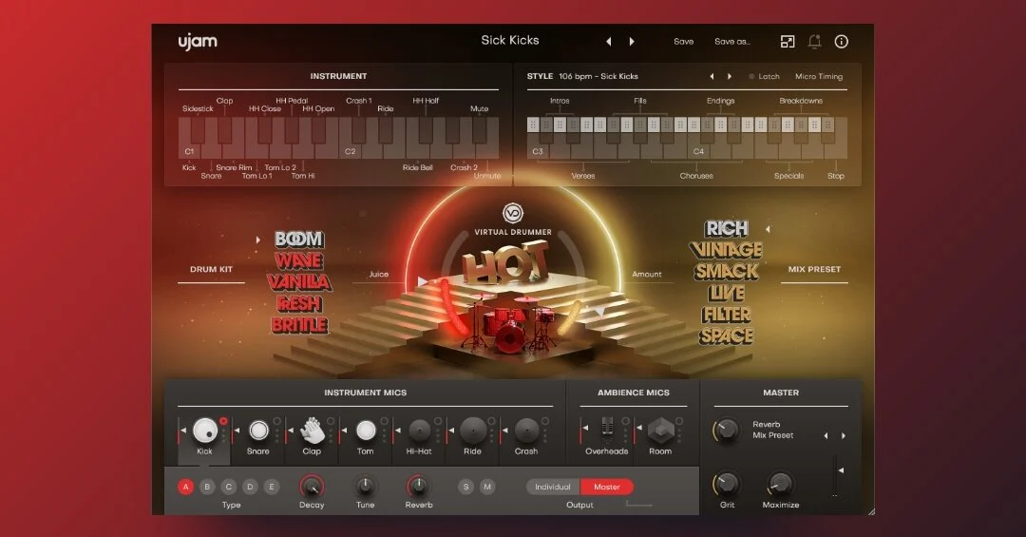The height and width of the screenshot is (537, 1026).
Task: Choose kick Type B
Action: click(207, 487)
